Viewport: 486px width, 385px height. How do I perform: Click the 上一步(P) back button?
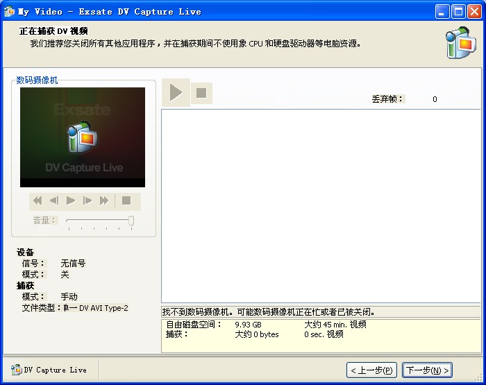point(371,370)
